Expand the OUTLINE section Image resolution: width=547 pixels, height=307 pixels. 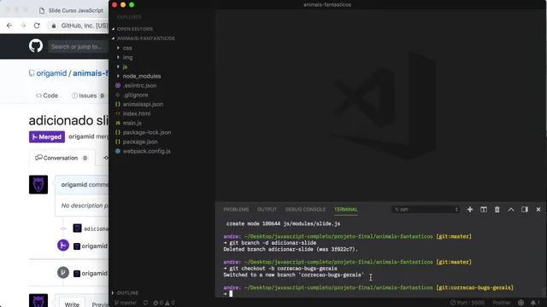click(x=127, y=293)
